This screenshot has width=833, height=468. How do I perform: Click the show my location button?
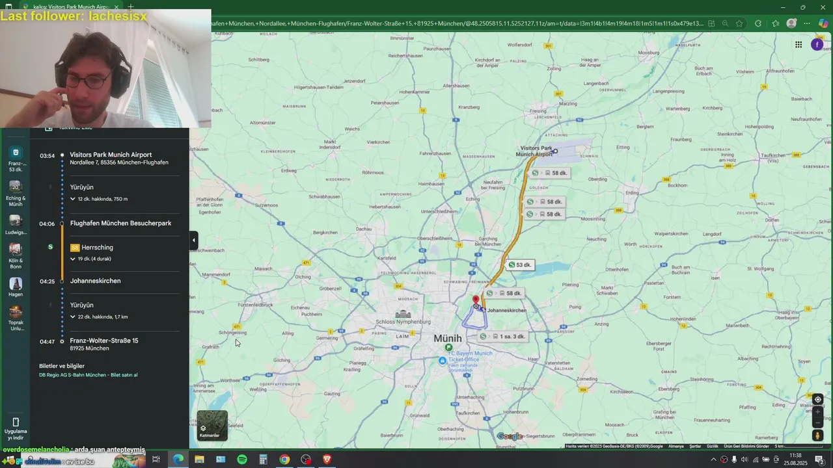[818, 400]
